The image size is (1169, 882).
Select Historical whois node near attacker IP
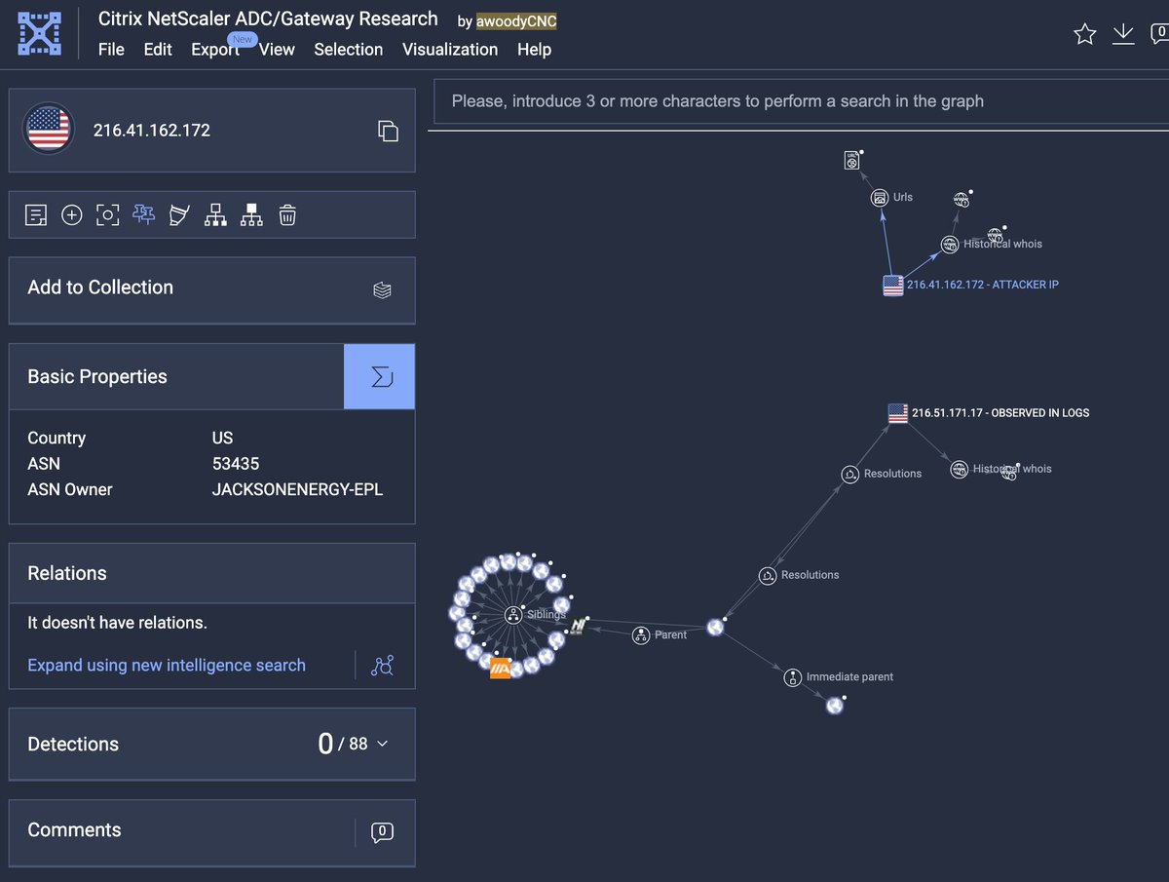coord(950,245)
